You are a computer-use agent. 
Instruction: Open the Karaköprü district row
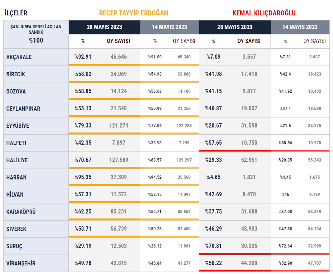(x=21, y=212)
